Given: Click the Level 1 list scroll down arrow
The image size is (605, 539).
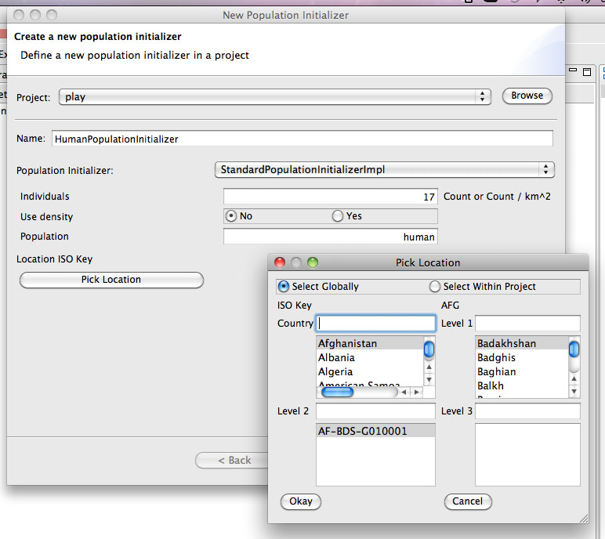Looking at the screenshot, I should point(574,391).
